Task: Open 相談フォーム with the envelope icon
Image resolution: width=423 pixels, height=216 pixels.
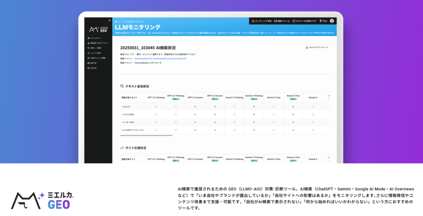Action: click(x=282, y=21)
